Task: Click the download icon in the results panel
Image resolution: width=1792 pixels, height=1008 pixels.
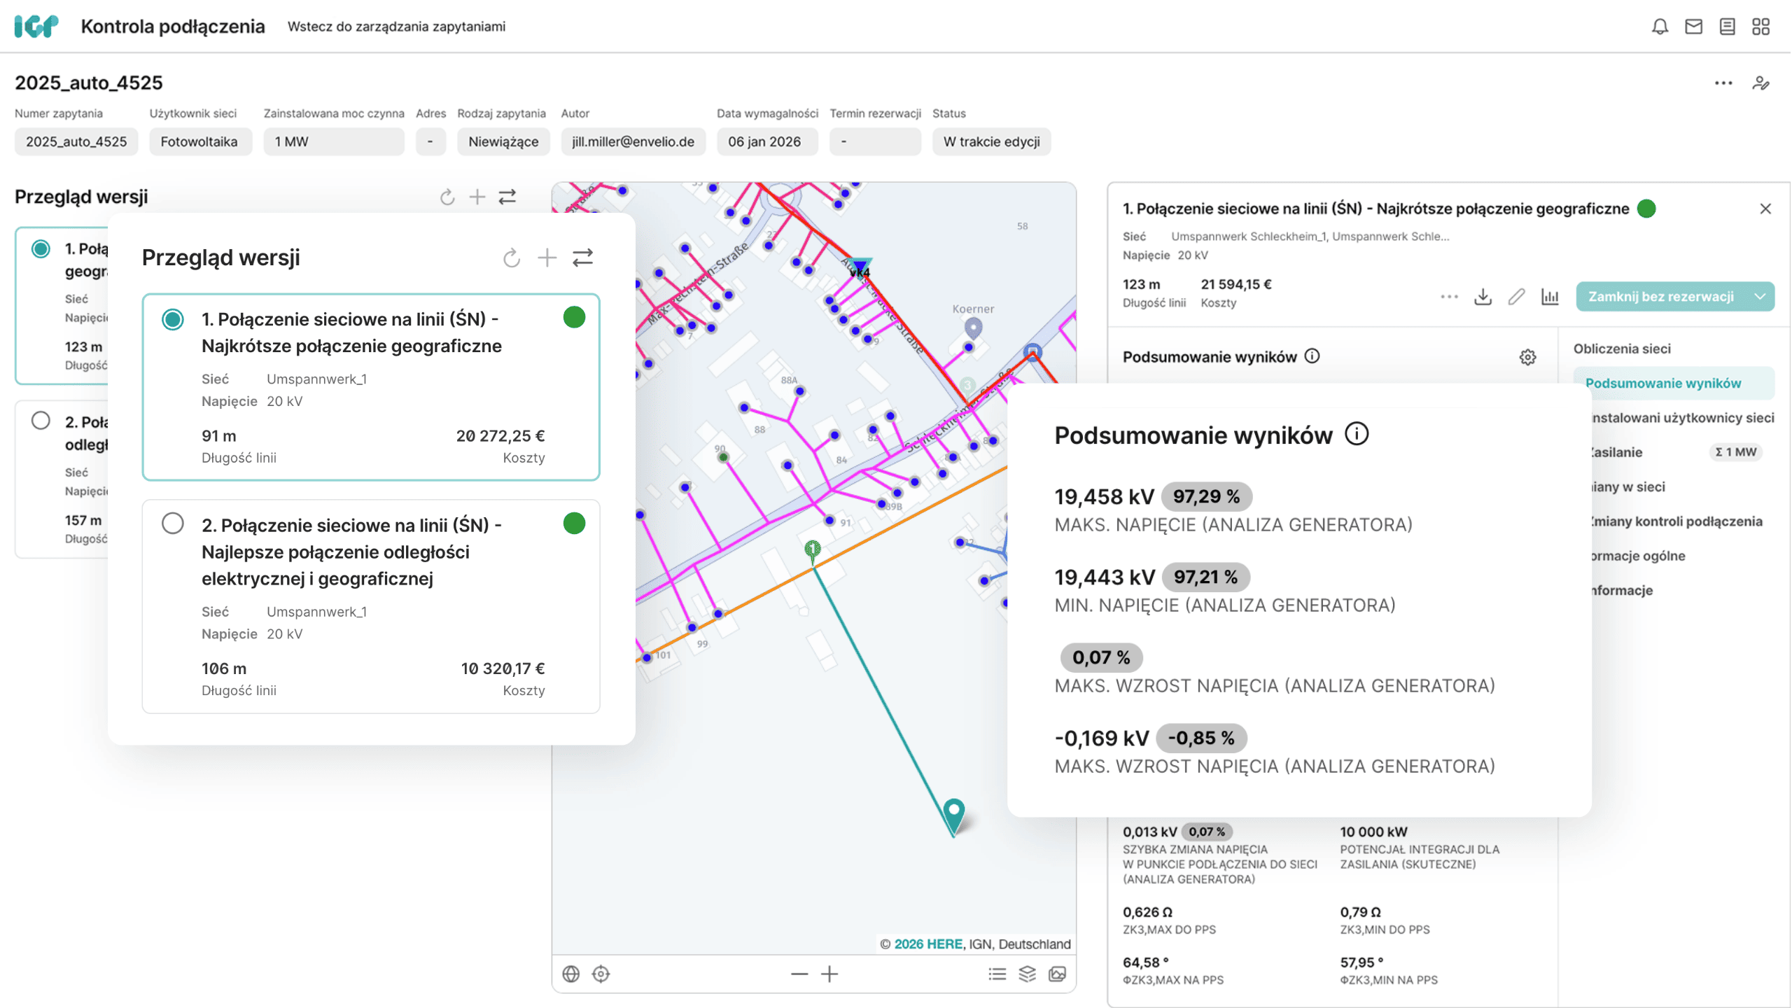Action: [x=1483, y=297]
